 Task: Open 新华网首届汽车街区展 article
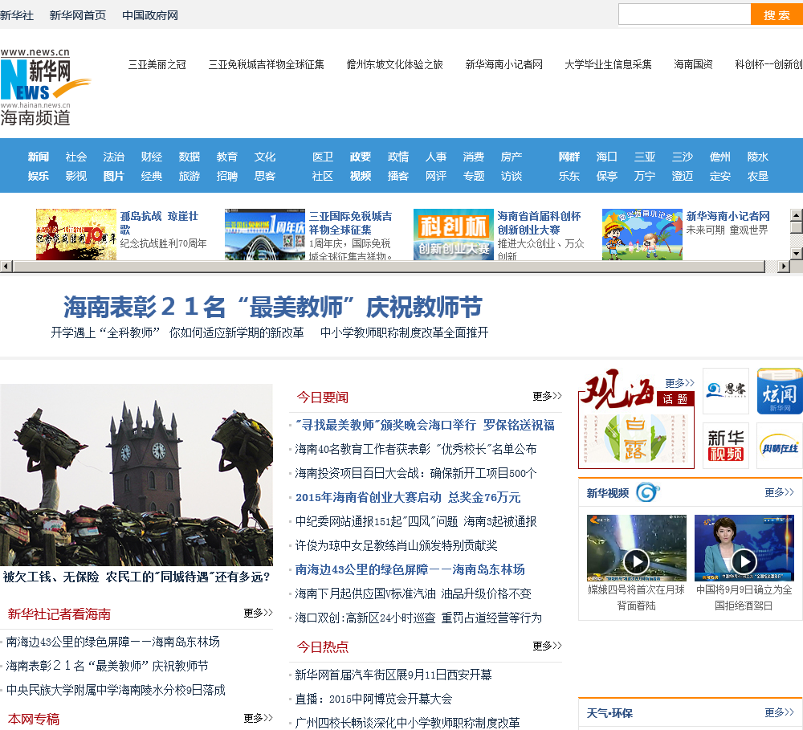tap(393, 675)
